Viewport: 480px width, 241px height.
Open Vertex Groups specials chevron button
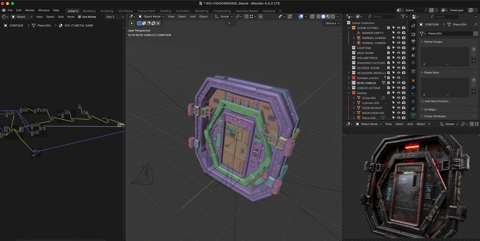point(474,60)
